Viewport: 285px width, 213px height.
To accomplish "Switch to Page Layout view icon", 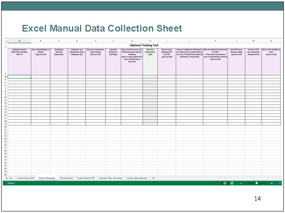I will coord(232,183).
